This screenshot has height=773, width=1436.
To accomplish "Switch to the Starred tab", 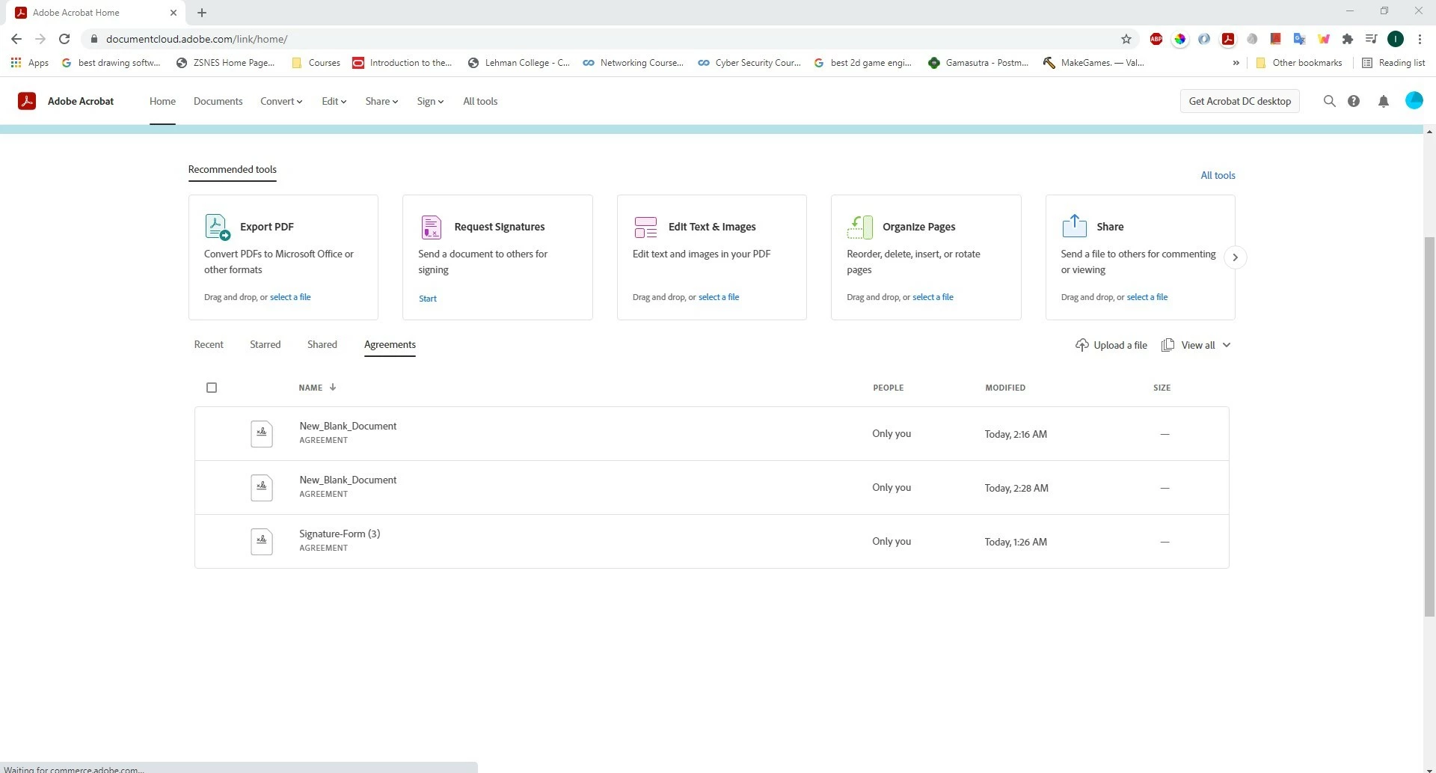I will 266,344.
